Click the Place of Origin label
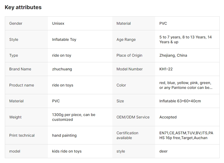Image resolution: width=224 pixels, height=163 pixels. pos(129,55)
